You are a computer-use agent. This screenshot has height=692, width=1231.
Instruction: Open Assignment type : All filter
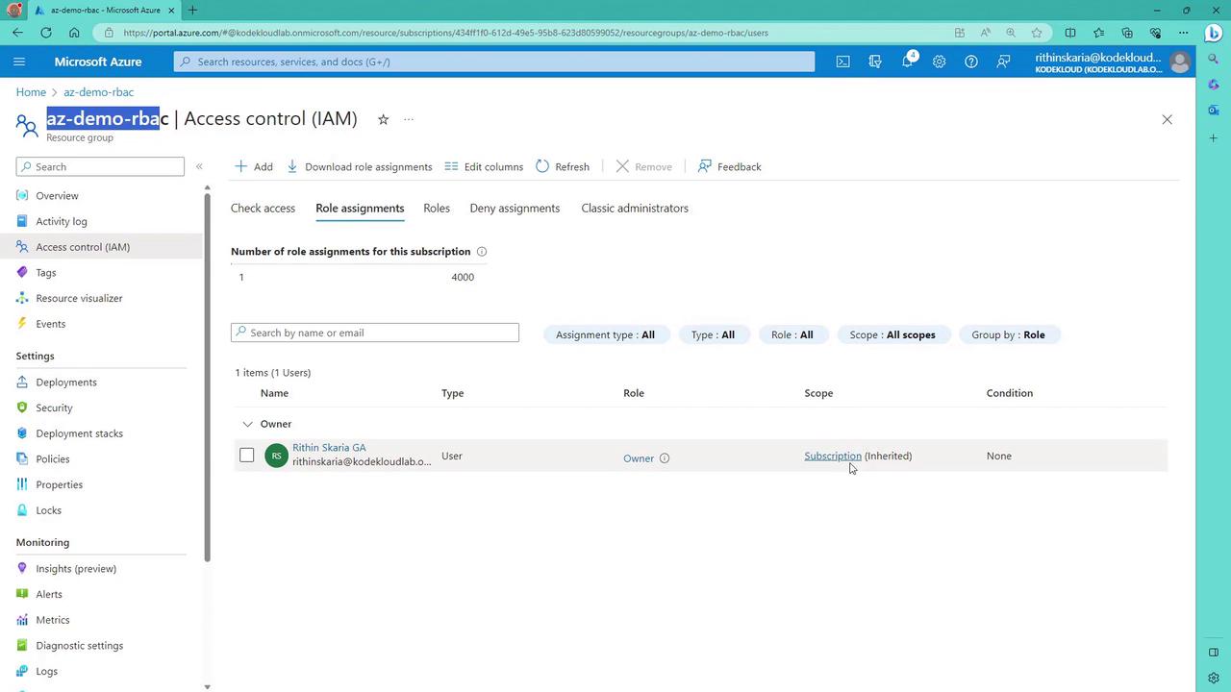click(605, 334)
